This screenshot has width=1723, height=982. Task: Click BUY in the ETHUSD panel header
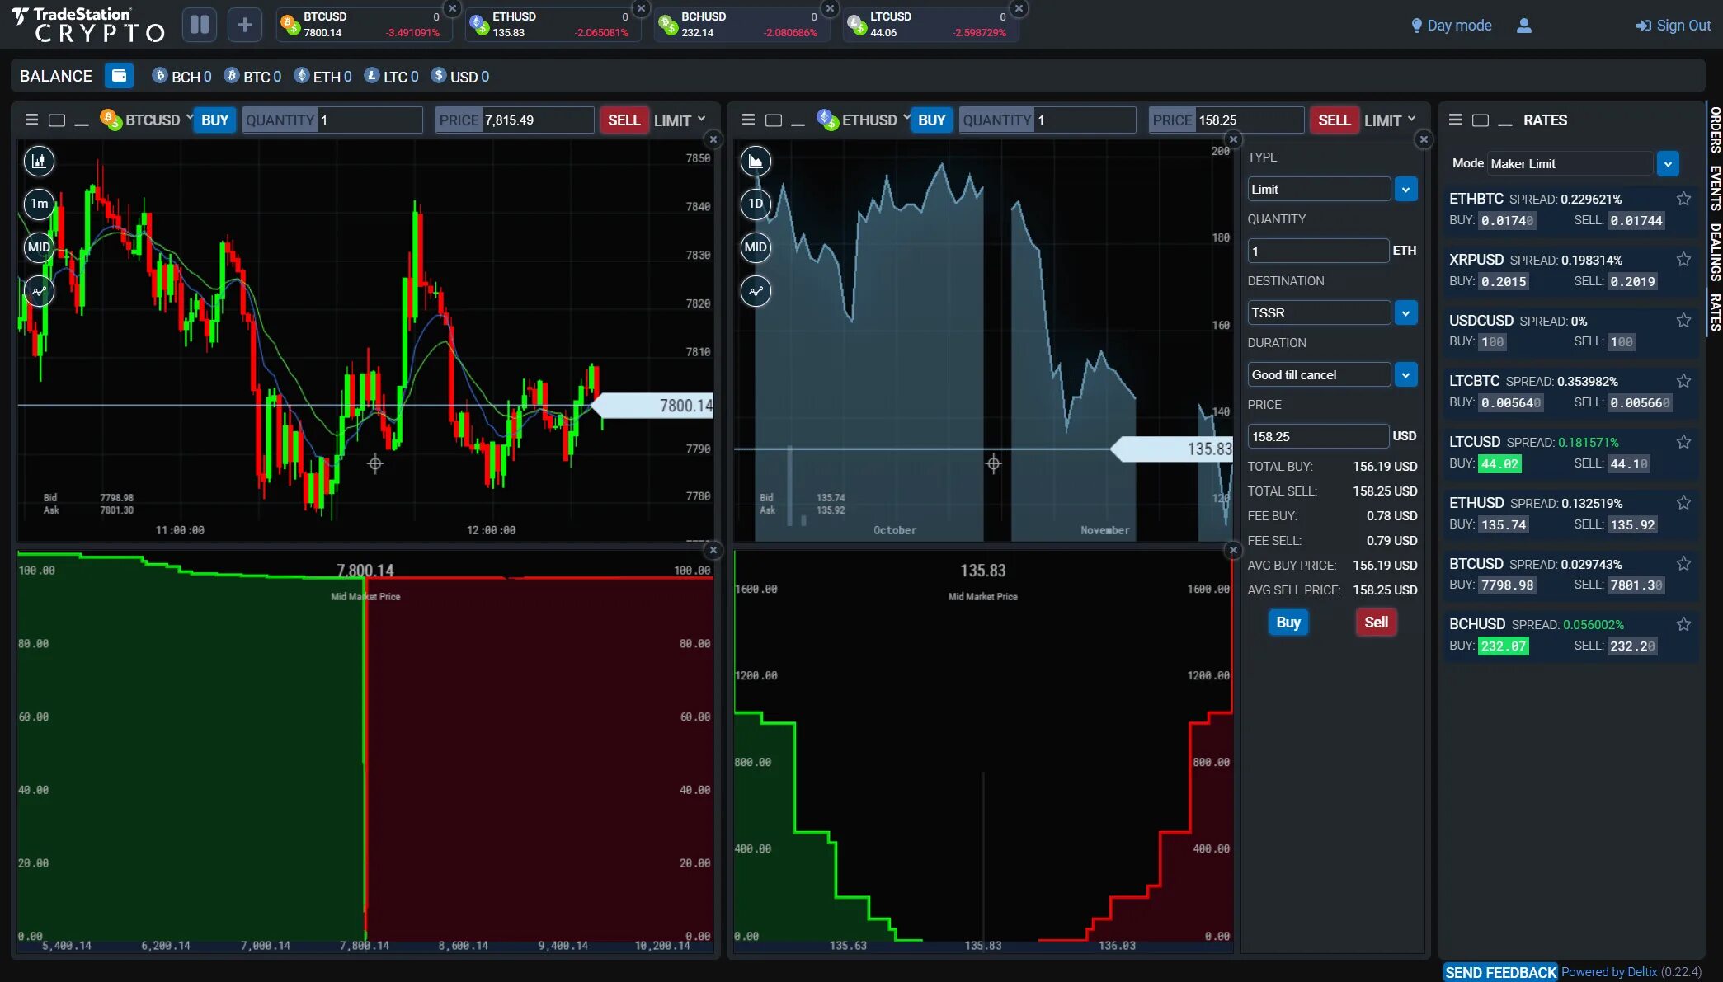[932, 120]
